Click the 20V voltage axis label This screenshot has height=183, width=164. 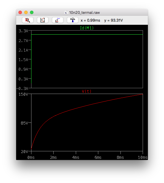pyautogui.click(x=24, y=152)
